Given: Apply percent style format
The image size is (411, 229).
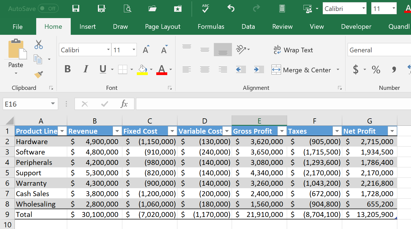Looking at the screenshot, I should coord(376,70).
